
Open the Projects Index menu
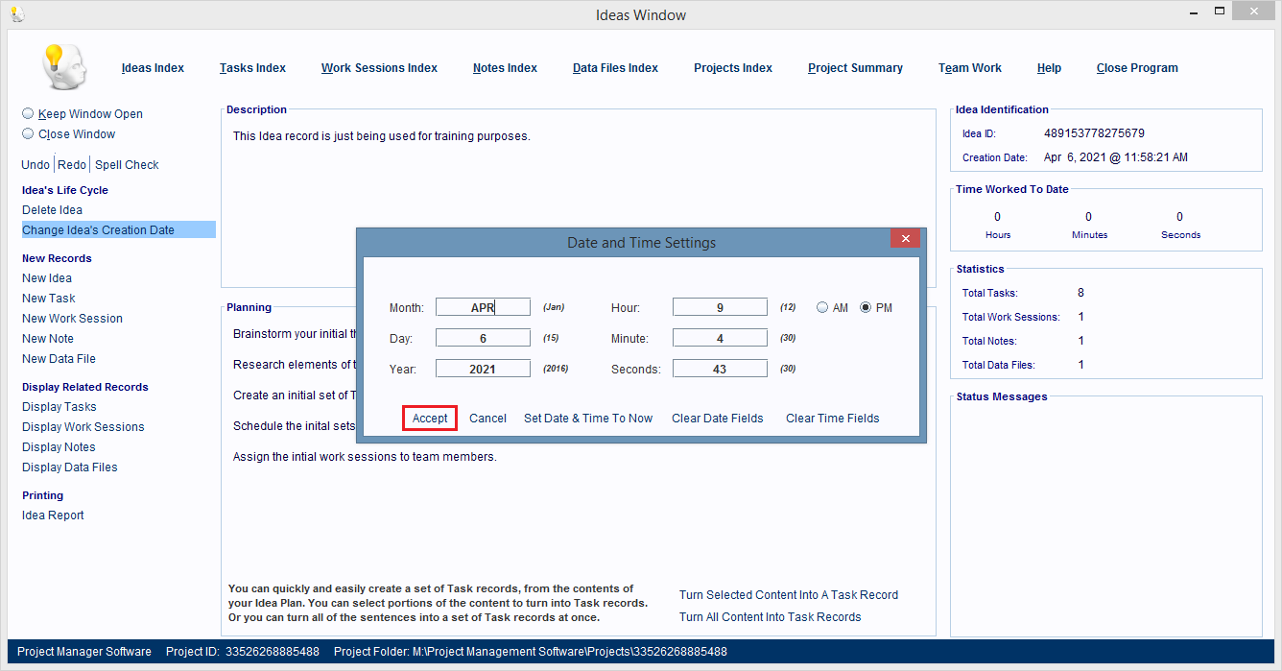click(733, 68)
